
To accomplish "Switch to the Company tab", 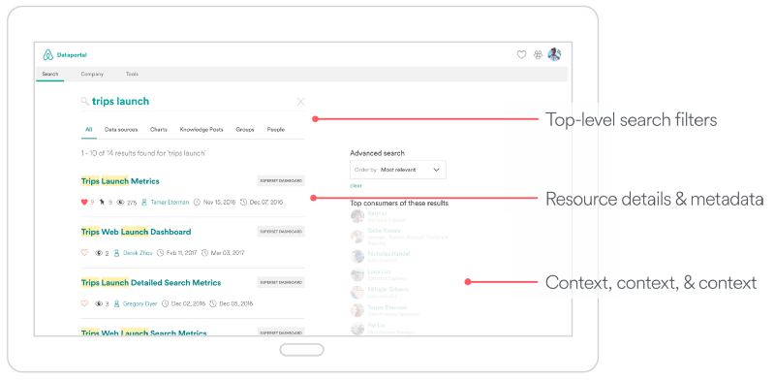I will pos(92,75).
